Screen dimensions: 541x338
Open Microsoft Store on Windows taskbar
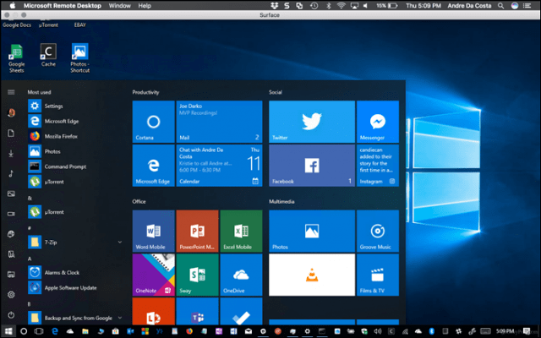click(115, 331)
